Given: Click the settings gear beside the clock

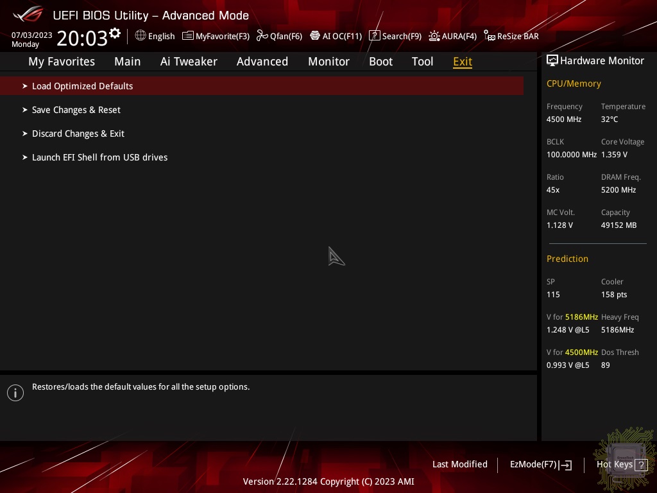Looking at the screenshot, I should tap(115, 33).
